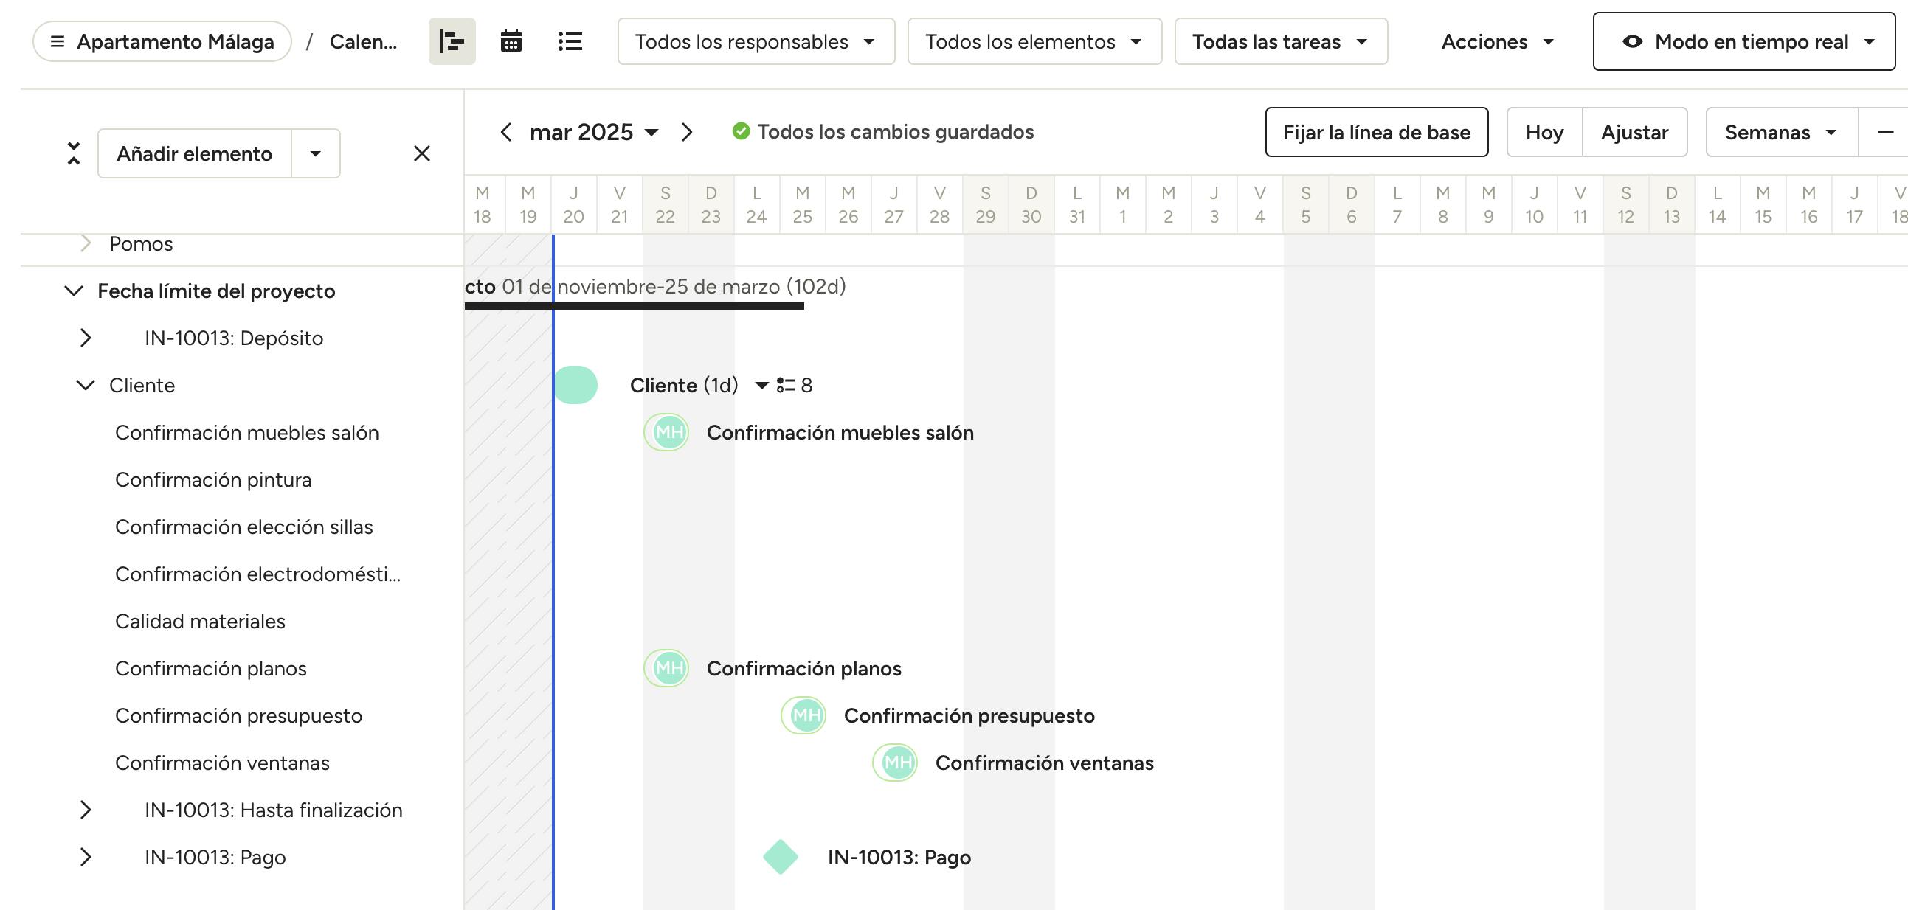Collapse Fecha límite del proyecto section
1908x910 pixels.
(x=73, y=291)
